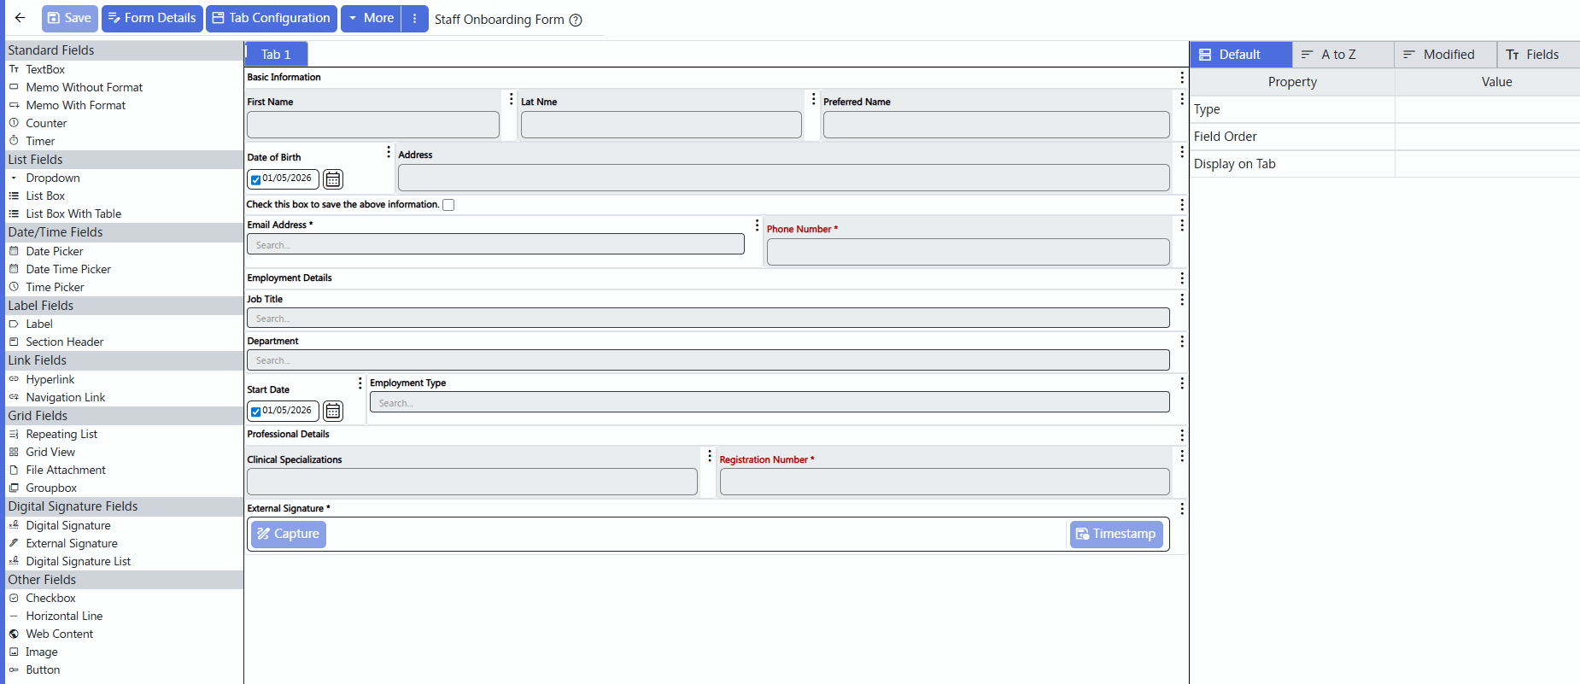Pick the File Attachment field
The image size is (1580, 684).
point(66,470)
